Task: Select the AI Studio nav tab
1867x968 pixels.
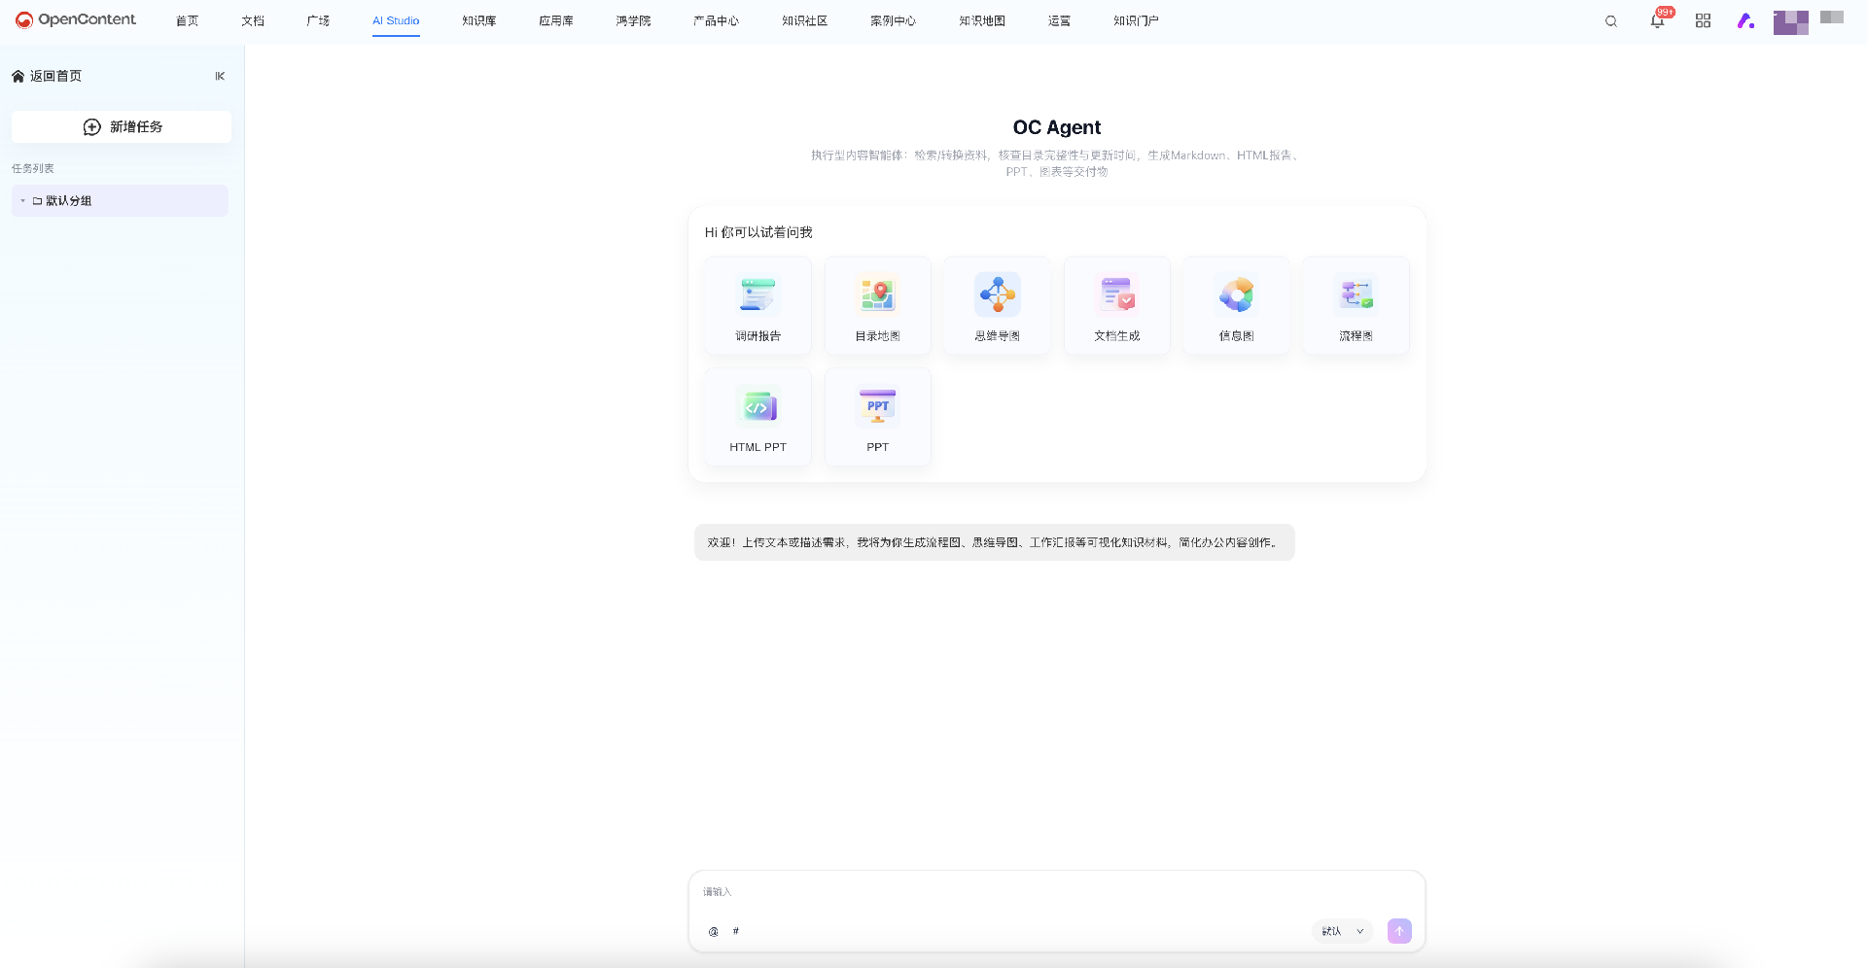Action: click(396, 20)
